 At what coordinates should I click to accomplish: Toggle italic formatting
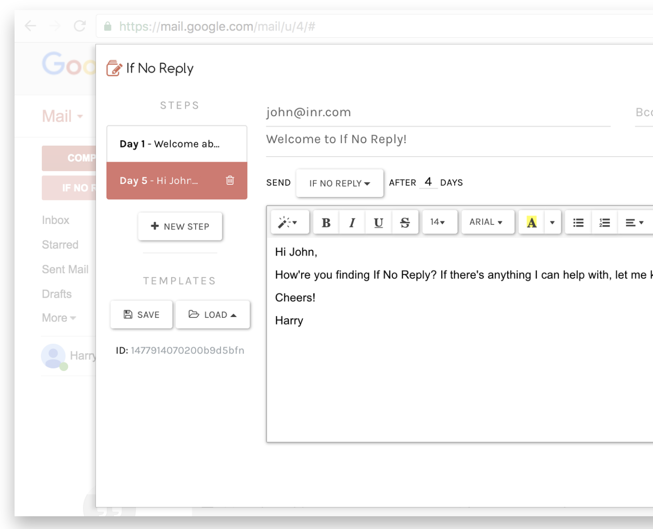point(352,222)
